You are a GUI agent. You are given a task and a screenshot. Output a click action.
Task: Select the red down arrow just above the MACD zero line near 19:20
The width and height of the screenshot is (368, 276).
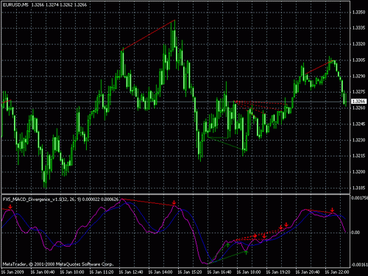pos(281,227)
